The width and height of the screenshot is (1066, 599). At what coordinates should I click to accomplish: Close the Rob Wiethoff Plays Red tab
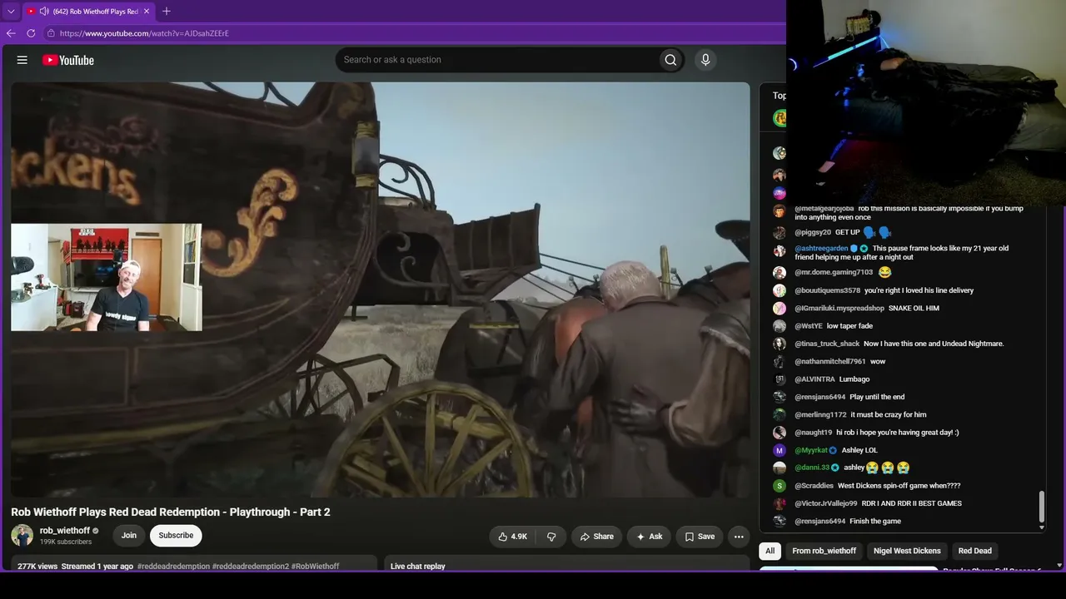coord(147,12)
